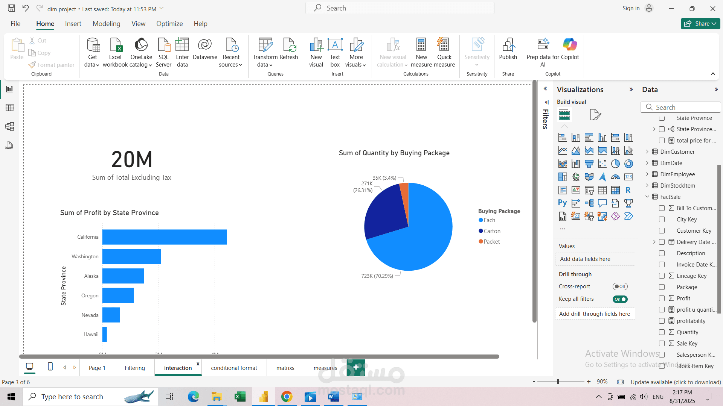Add a new report page
Viewport: 723px width, 406px height.
point(356,367)
